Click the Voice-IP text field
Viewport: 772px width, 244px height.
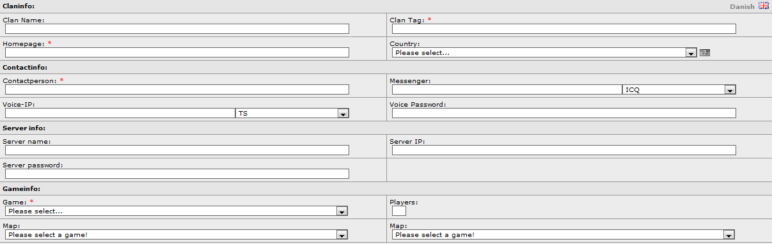[x=120, y=113]
